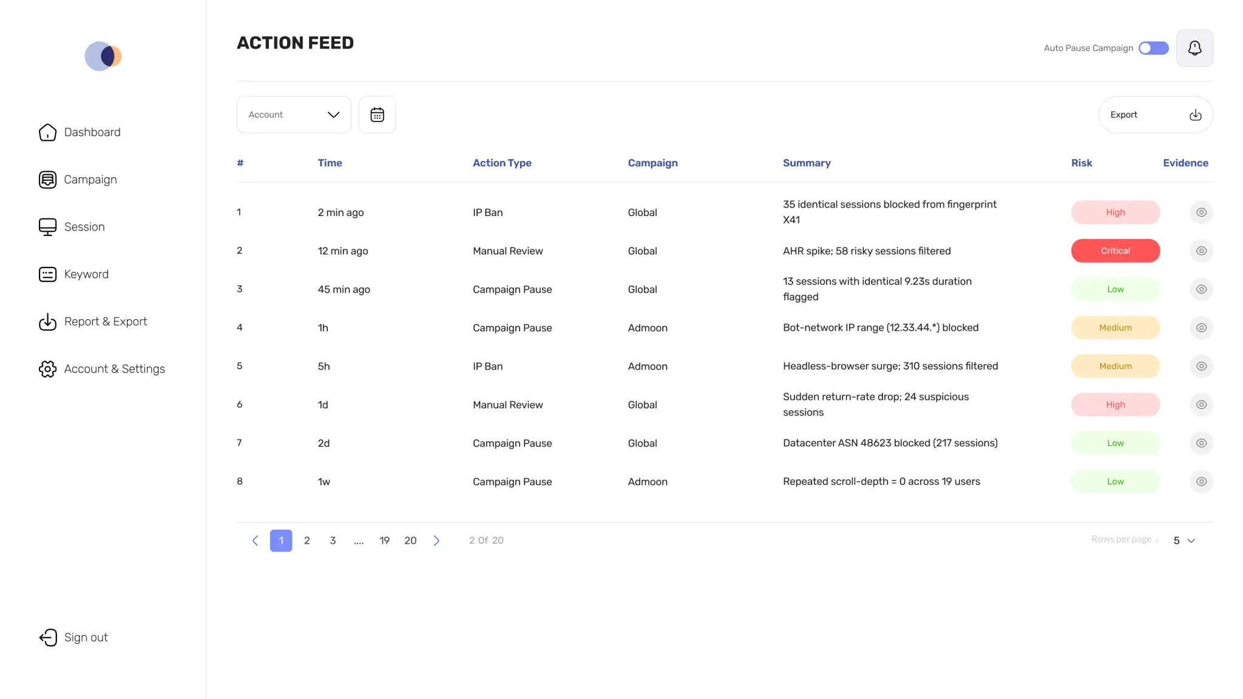The image size is (1243, 699).
Task: Open the Session page
Action: [x=72, y=227]
